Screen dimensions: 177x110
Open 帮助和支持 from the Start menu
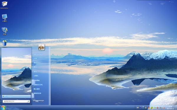[37, 93]
